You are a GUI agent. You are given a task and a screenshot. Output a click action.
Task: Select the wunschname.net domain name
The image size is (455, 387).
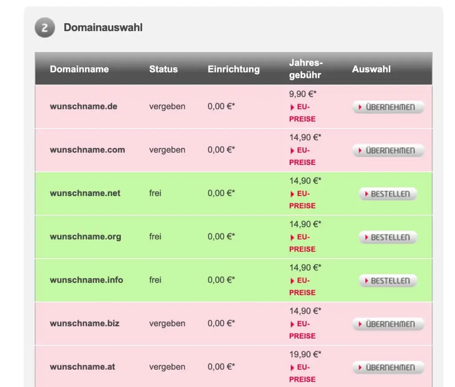pyautogui.click(x=85, y=193)
